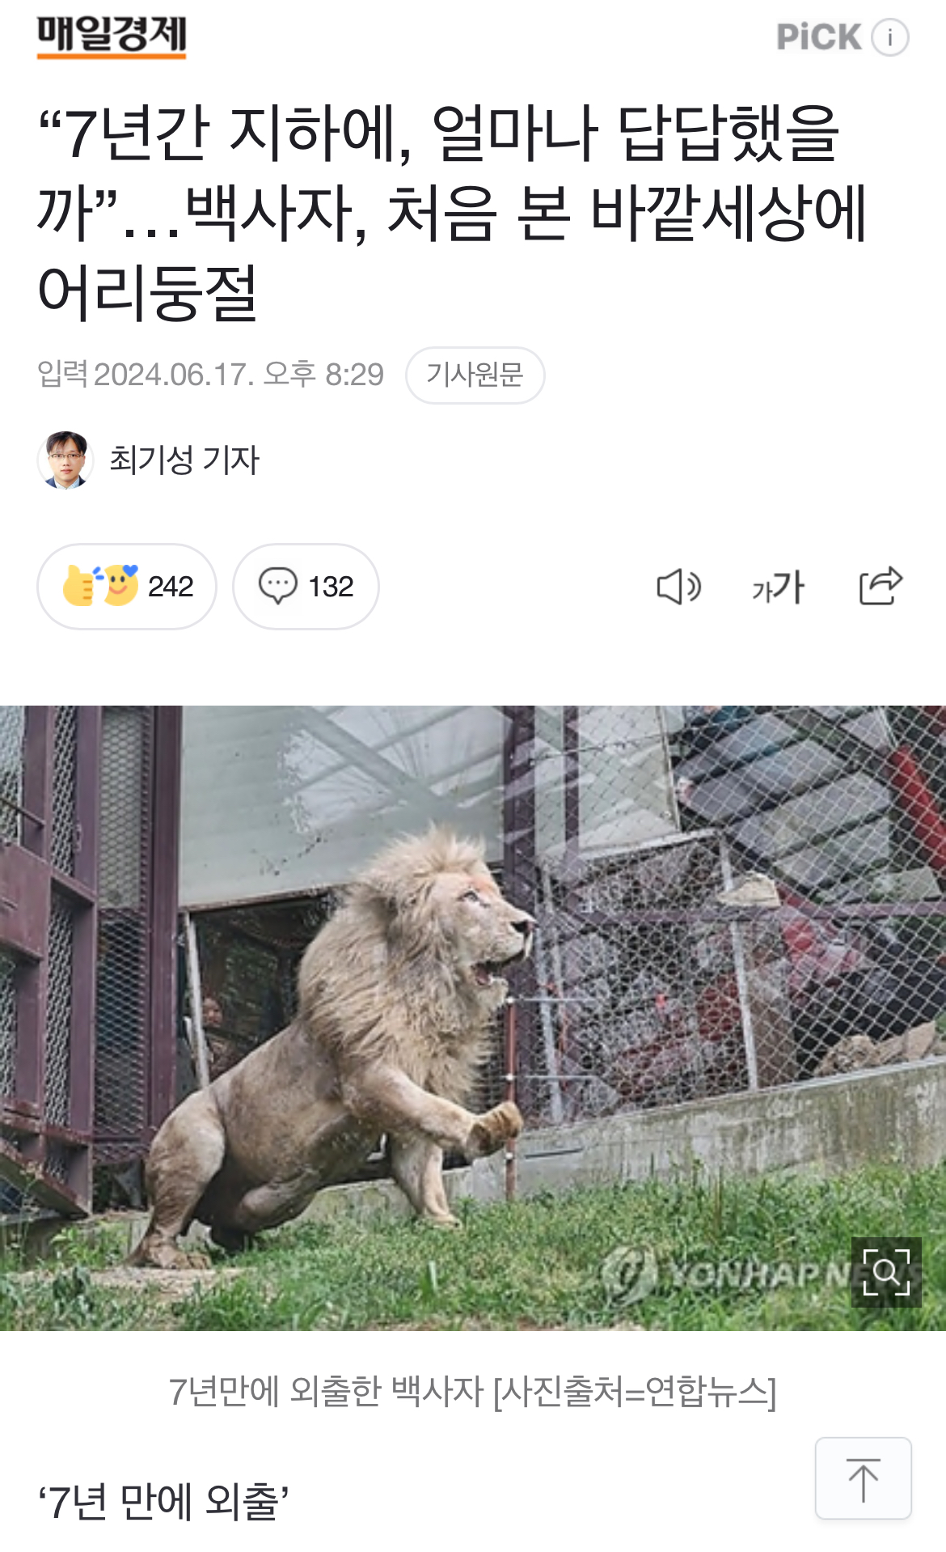Open reporter 최기성's profile photo

65,460
